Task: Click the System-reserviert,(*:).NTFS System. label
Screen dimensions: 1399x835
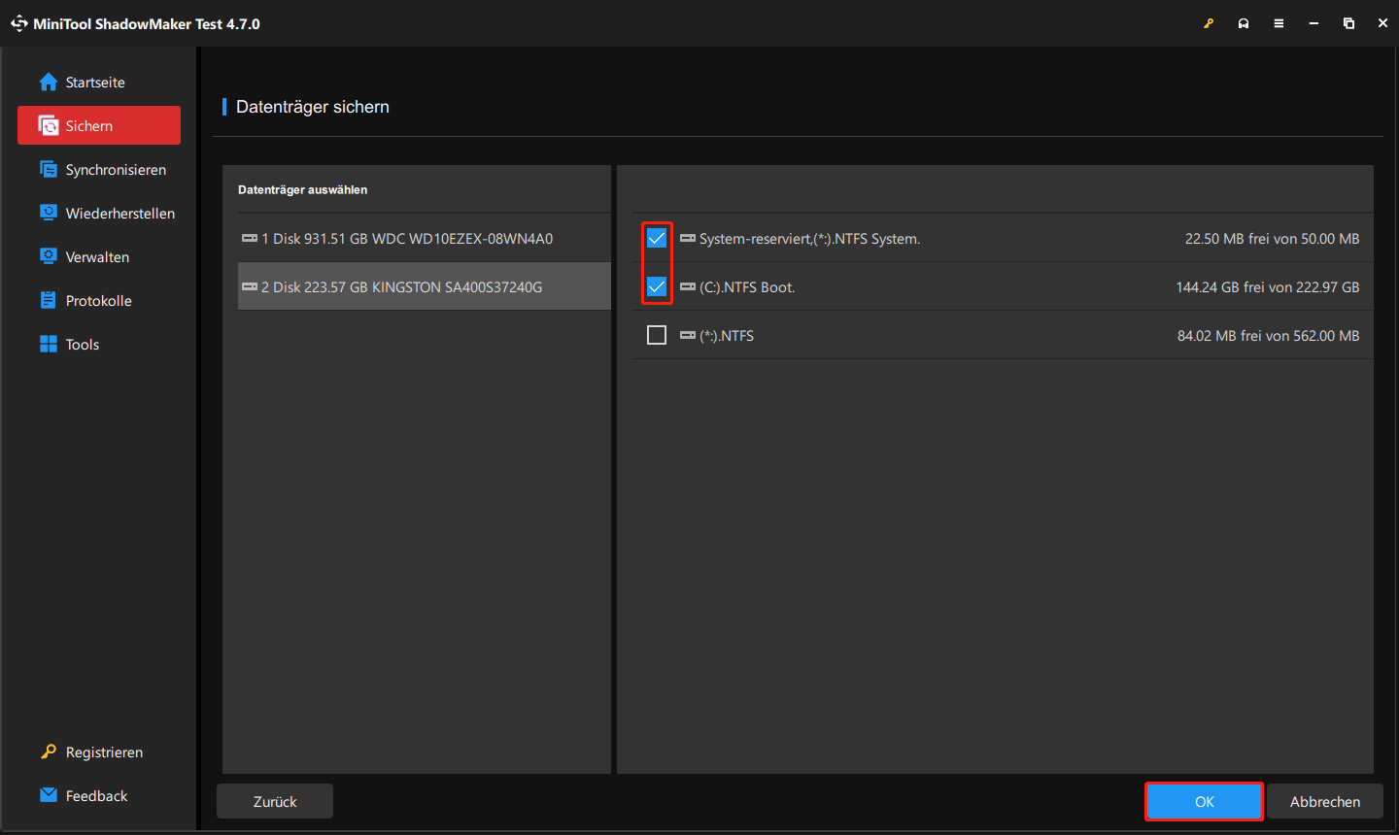Action: coord(809,238)
